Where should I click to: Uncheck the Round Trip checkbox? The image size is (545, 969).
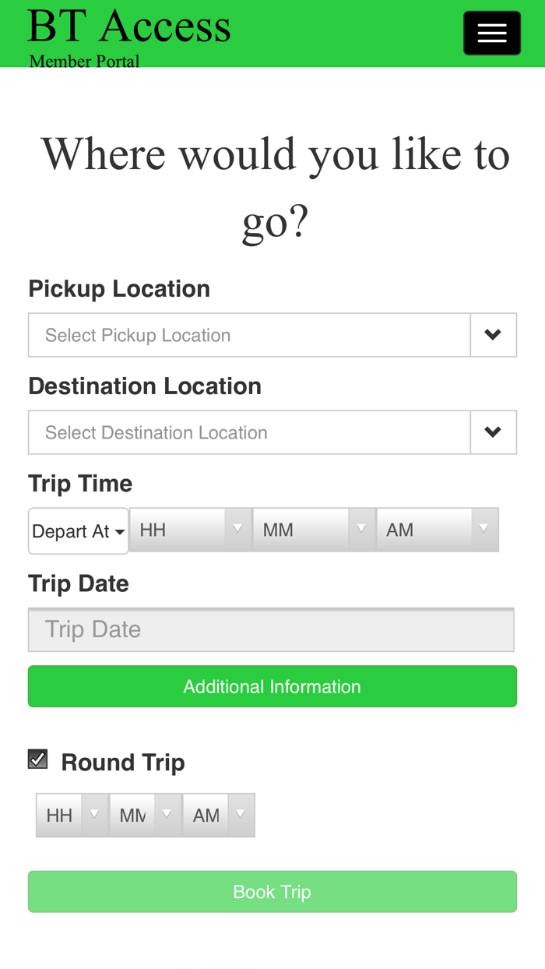(38, 759)
